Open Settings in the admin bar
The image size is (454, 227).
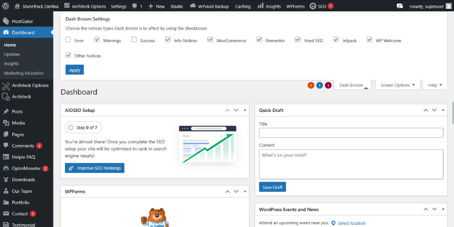coord(118,6)
